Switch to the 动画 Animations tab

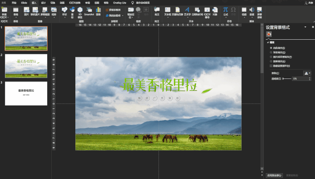tap(63, 3)
